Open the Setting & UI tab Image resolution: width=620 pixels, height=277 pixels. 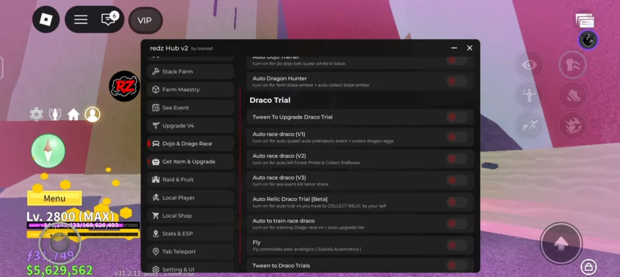click(x=191, y=267)
